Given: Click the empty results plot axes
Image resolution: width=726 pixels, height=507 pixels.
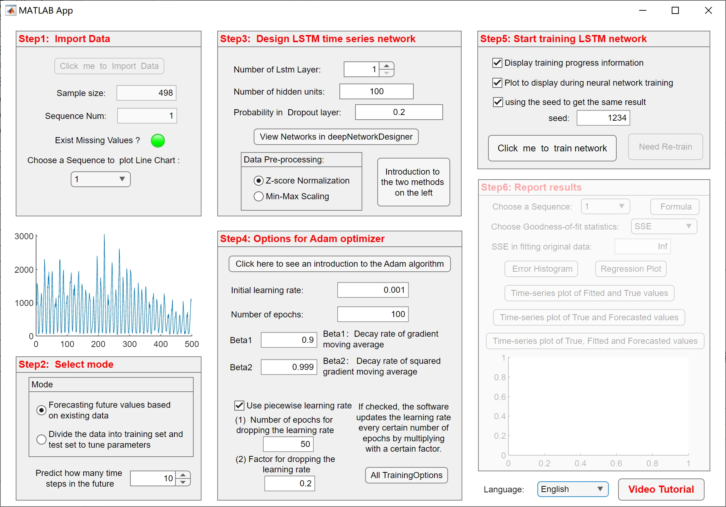Looking at the screenshot, I should pos(598,406).
